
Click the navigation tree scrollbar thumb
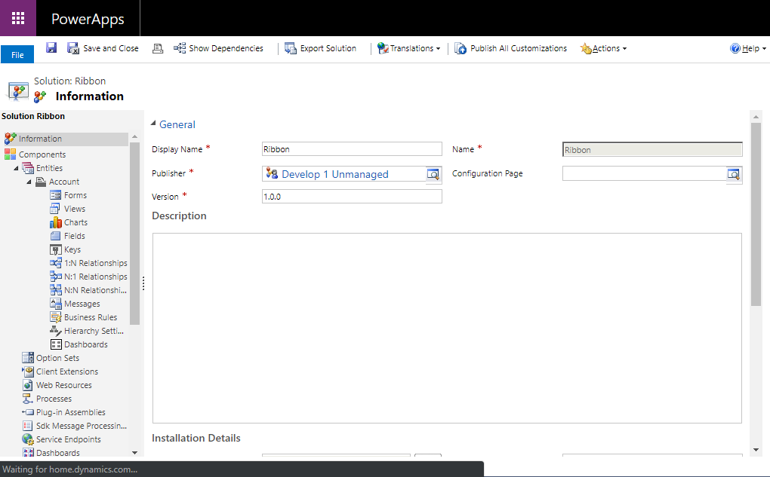tap(134, 234)
